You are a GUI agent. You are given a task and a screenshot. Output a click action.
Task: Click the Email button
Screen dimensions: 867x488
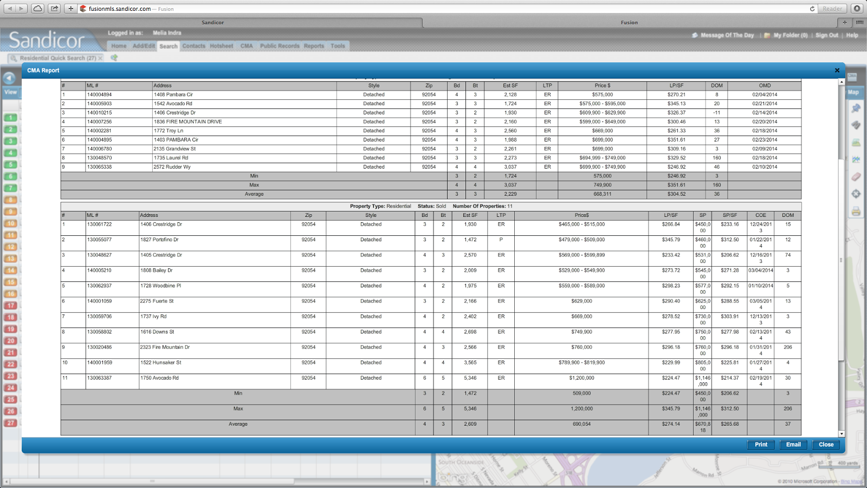793,445
